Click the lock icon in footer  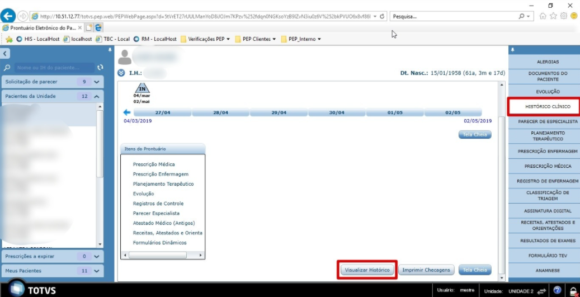click(573, 291)
